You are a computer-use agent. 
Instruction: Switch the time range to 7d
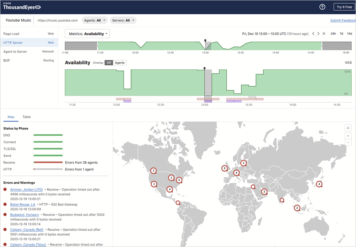tap(341, 33)
